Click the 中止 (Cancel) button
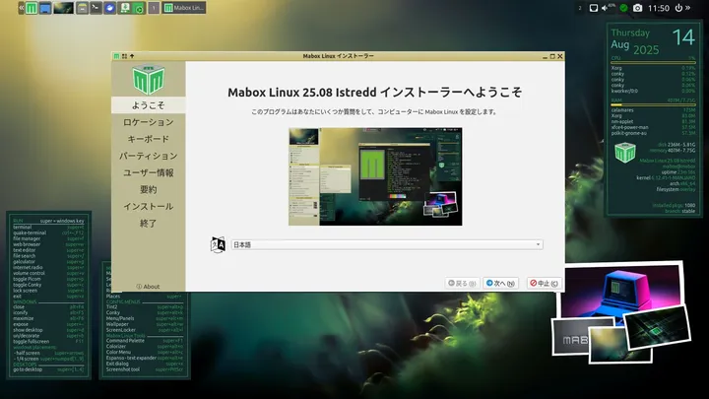 [x=544, y=284]
